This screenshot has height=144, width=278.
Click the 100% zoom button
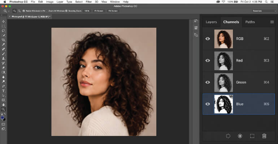(87, 11)
